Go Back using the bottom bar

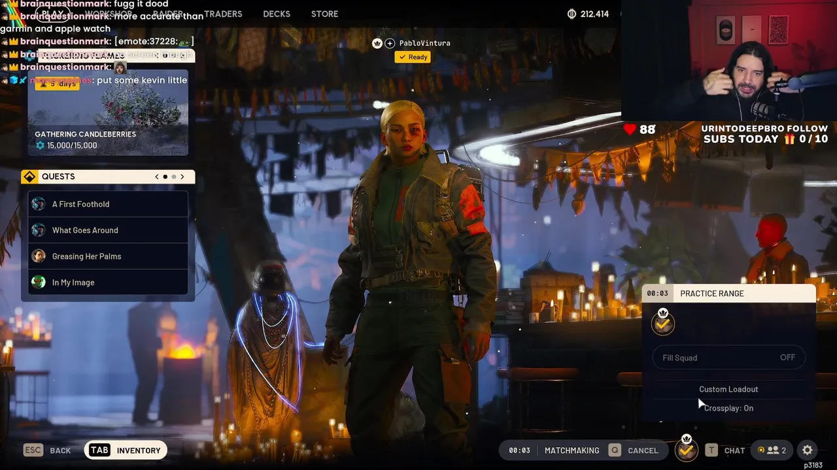click(47, 450)
